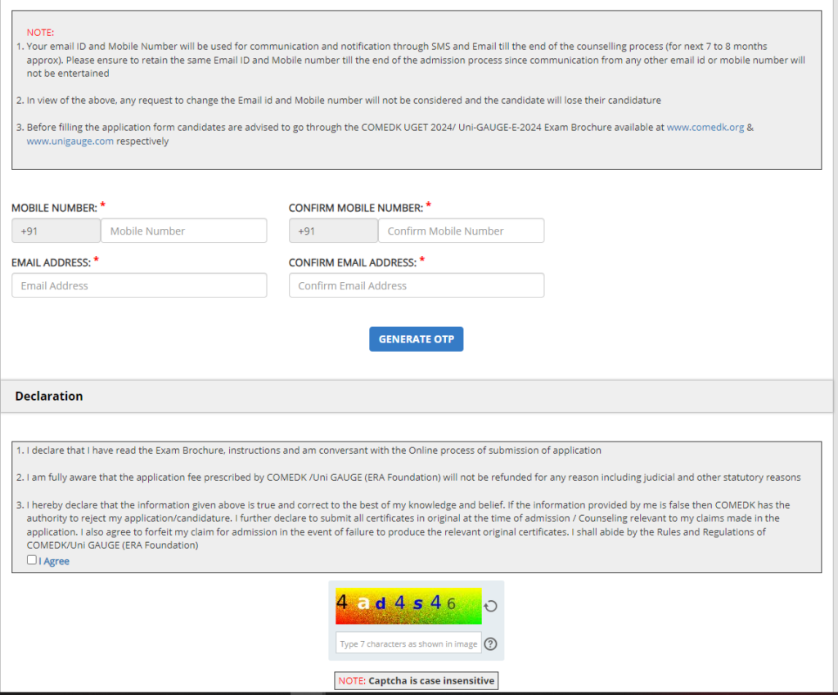Select the +91 prefix beside Confirm Mobile Number
The width and height of the screenshot is (838, 695).
[x=333, y=231]
